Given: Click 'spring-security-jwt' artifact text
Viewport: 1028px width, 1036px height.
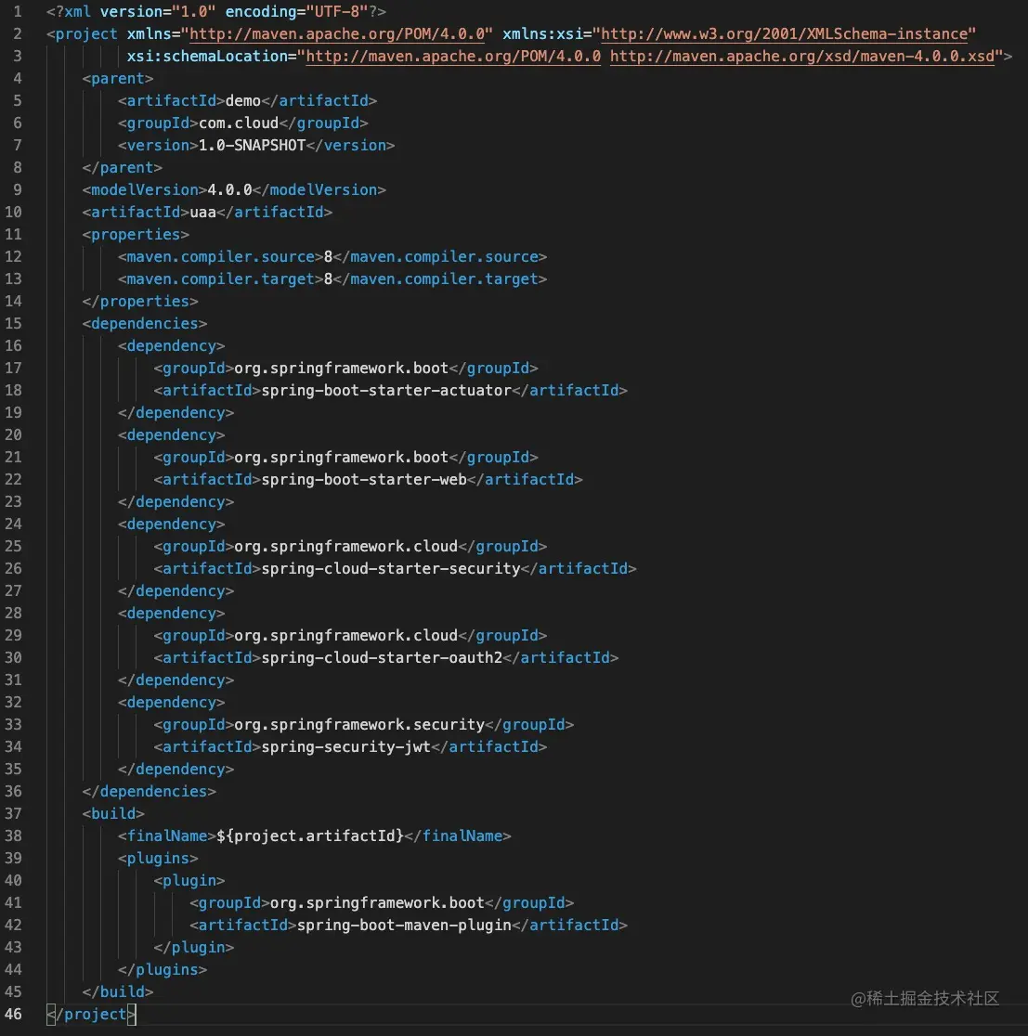Looking at the screenshot, I should 345,747.
